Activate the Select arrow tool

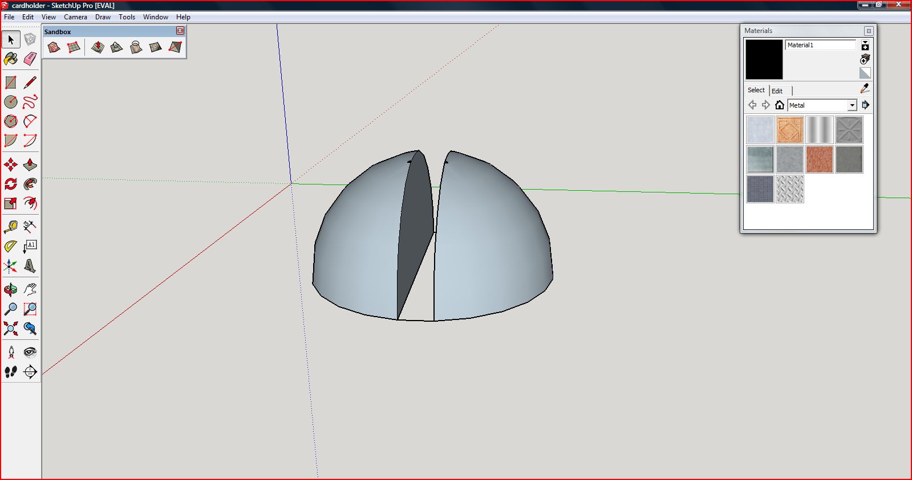[x=11, y=39]
